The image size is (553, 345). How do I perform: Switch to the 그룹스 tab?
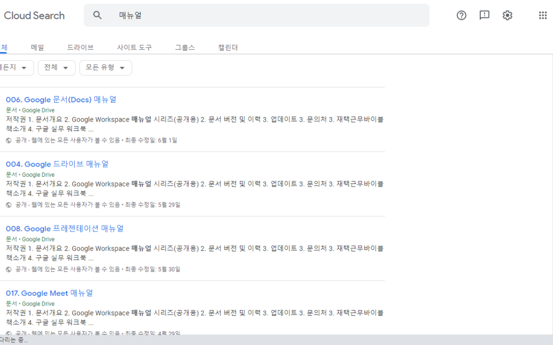click(x=185, y=47)
